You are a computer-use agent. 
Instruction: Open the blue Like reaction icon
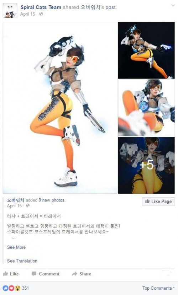coord(5,288)
